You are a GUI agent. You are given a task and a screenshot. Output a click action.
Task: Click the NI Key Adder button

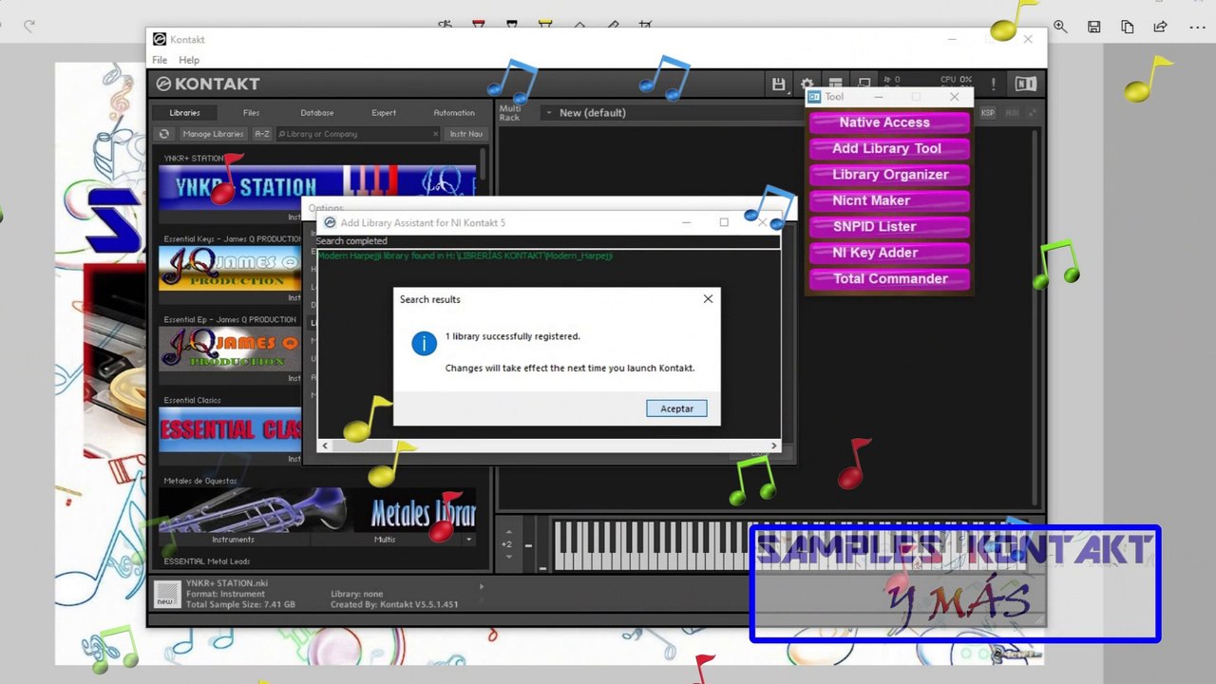click(889, 253)
